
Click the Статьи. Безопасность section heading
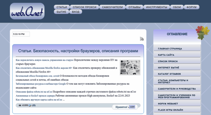78,51
